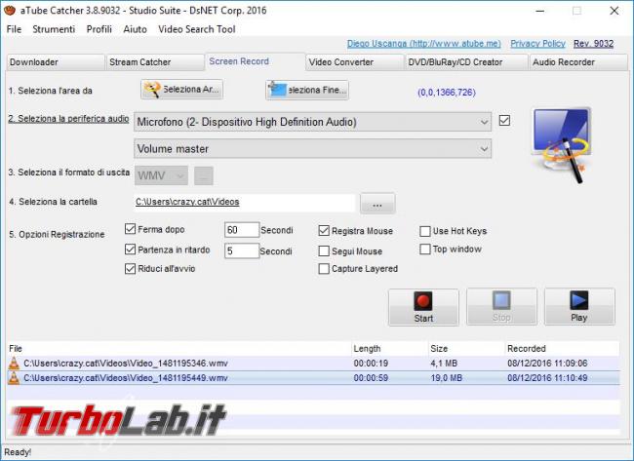Select the Screen Record tab
The width and height of the screenshot is (634, 461).
tap(256, 61)
